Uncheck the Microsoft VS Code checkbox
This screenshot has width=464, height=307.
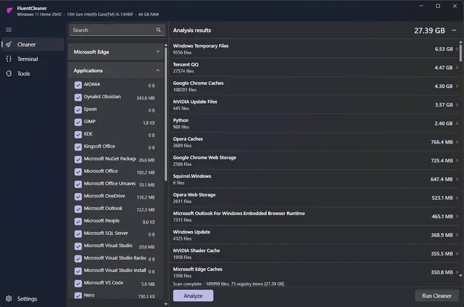click(x=78, y=284)
